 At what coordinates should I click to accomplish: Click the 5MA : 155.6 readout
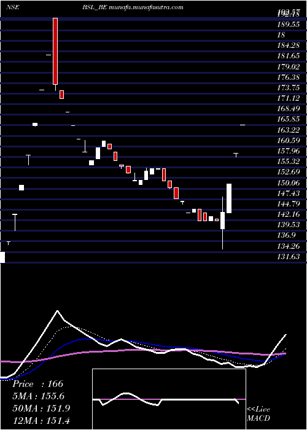40,396
